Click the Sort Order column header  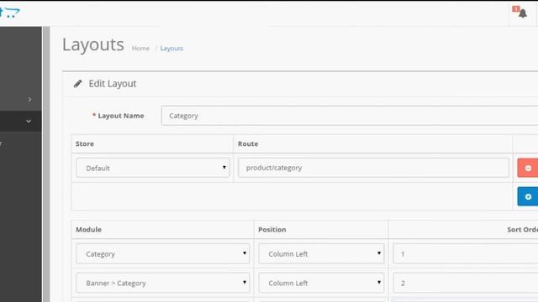[x=522, y=229]
